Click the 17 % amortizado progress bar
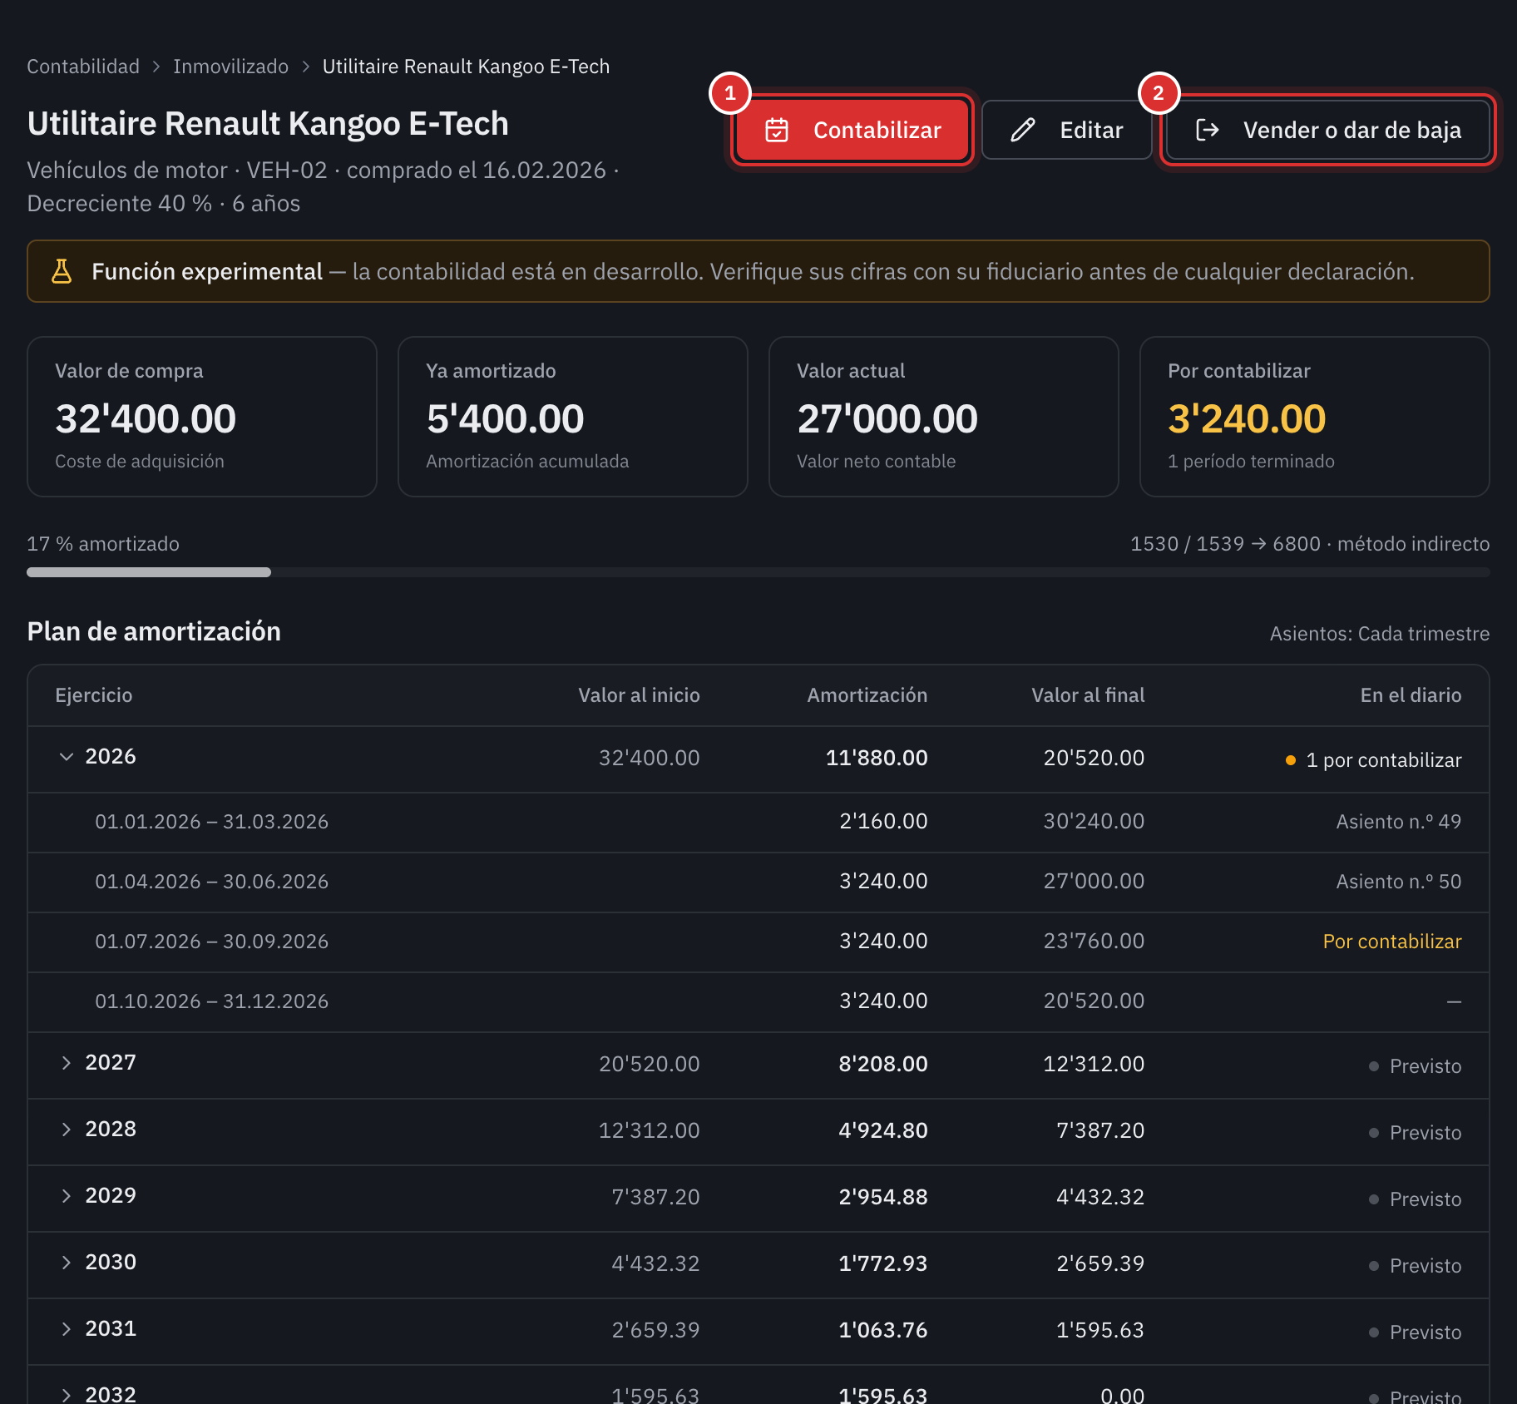This screenshot has width=1517, height=1404. coord(758,572)
